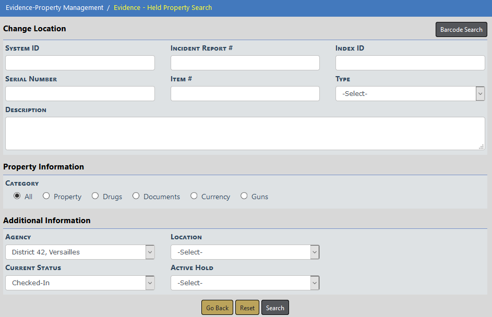Pick the Documents category option
This screenshot has height=317, width=492.
pos(136,196)
